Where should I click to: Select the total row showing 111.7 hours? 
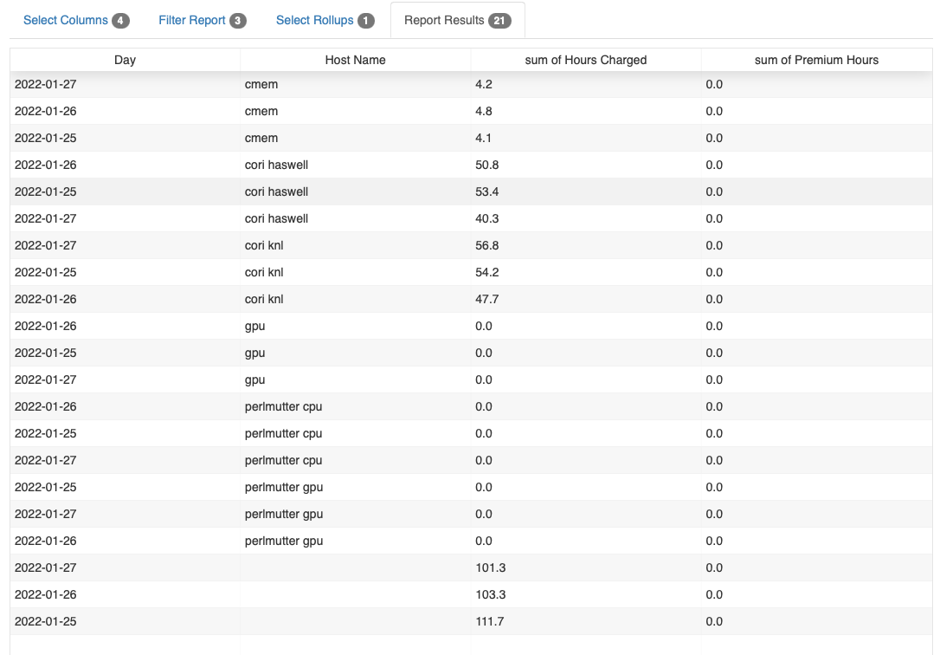346,621
